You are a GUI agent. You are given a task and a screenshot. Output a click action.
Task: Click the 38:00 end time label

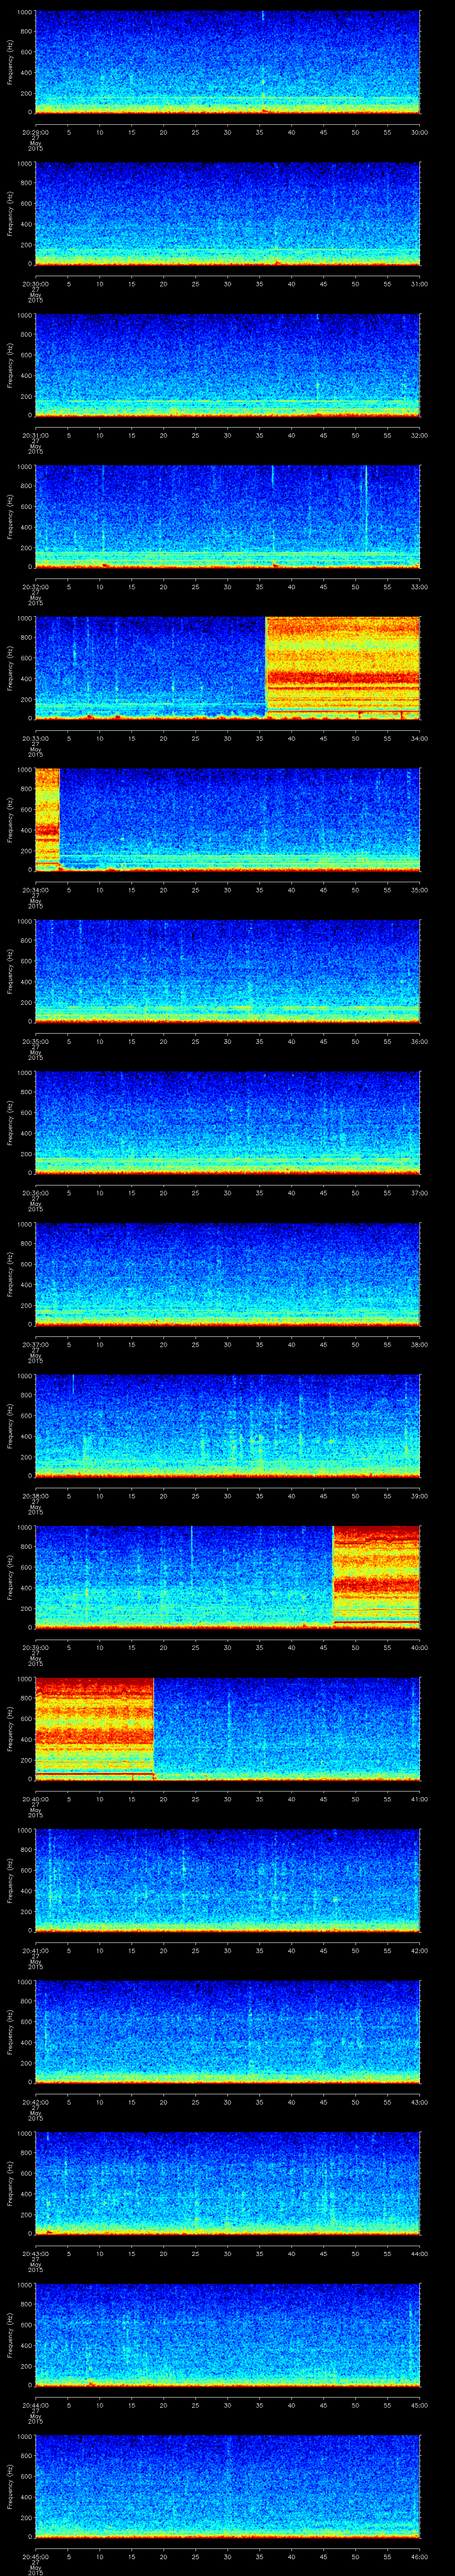(x=420, y=1344)
